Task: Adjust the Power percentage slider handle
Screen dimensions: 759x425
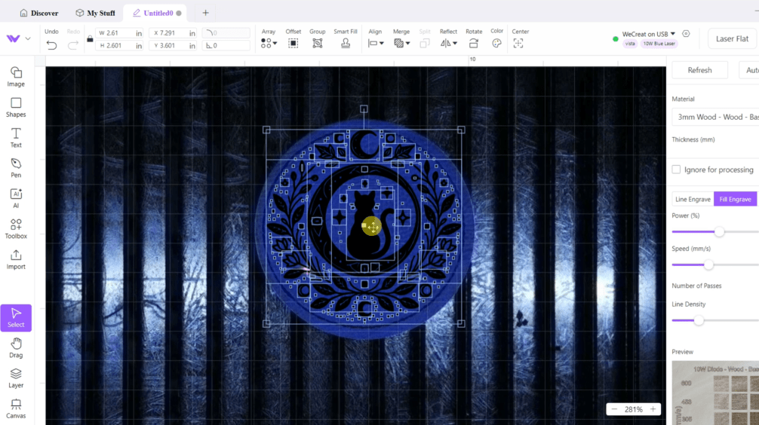Action: 719,232
